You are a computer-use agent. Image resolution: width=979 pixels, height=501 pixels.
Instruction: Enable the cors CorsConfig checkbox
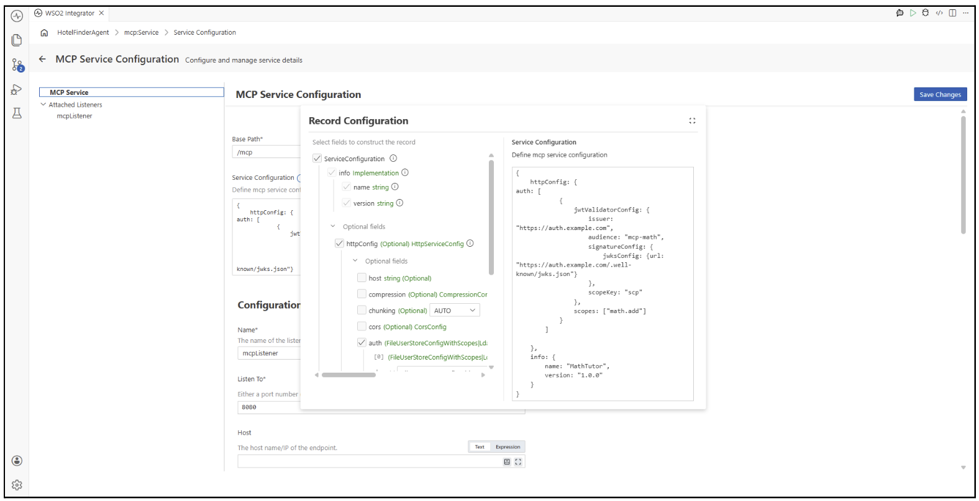pyautogui.click(x=362, y=326)
